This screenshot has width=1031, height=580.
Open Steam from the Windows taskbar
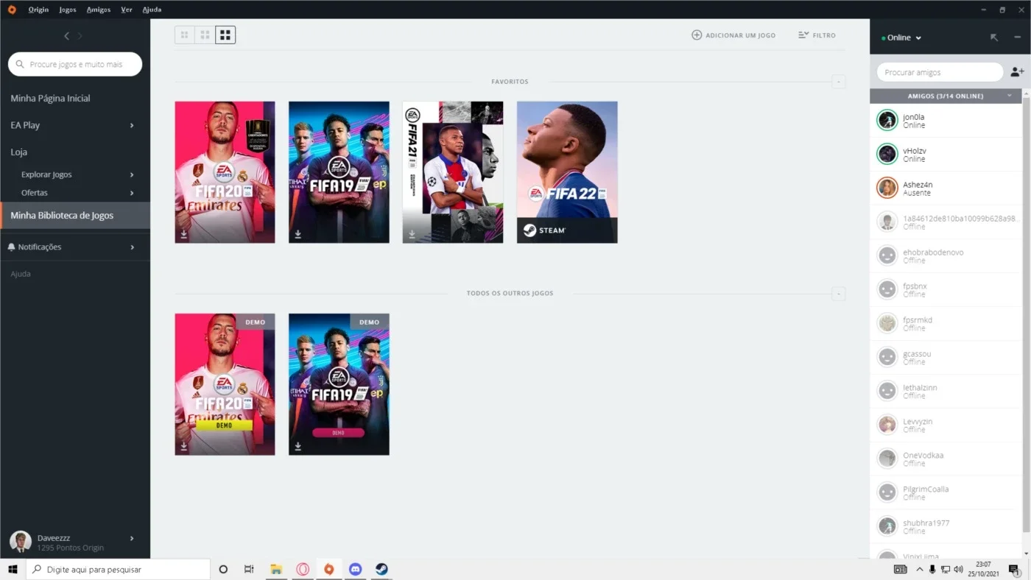tap(381, 569)
